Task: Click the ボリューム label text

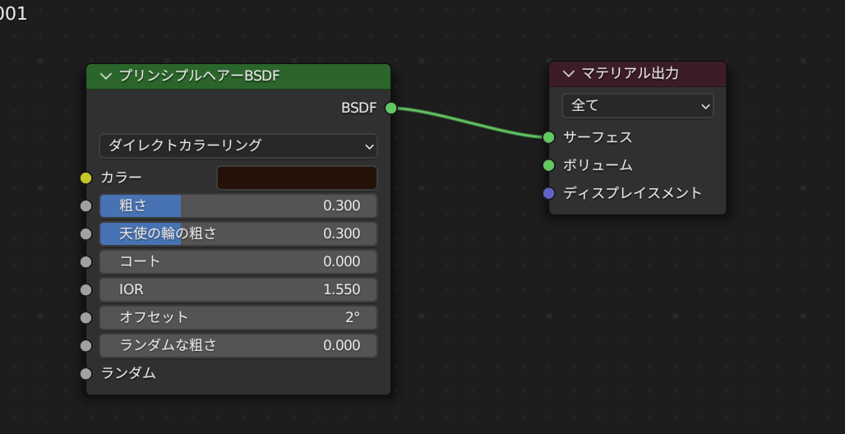Action: pos(598,165)
